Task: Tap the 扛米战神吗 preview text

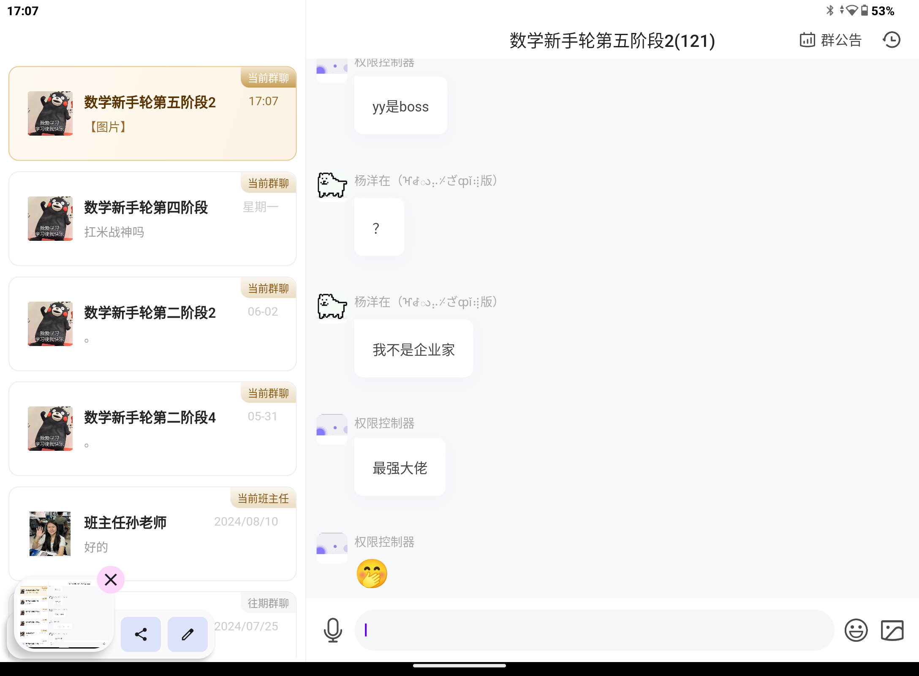Action: pyautogui.click(x=114, y=232)
